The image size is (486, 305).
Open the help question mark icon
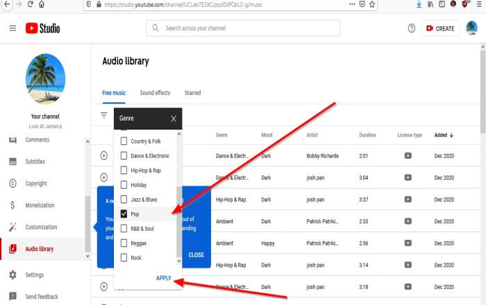pyautogui.click(x=411, y=28)
